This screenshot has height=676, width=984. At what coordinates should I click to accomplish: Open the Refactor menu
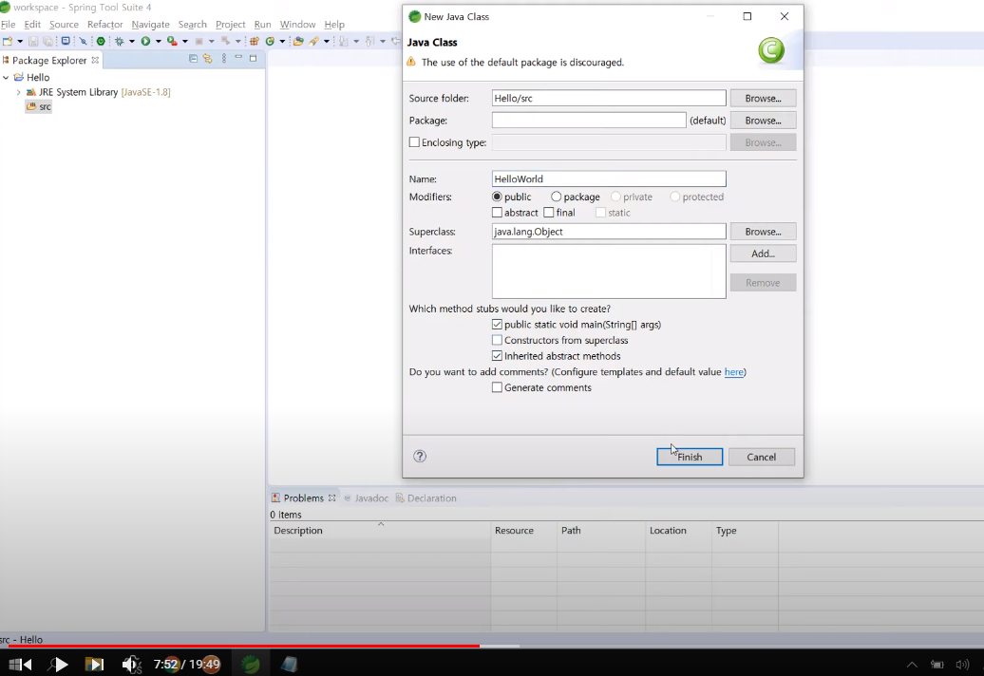tap(104, 24)
